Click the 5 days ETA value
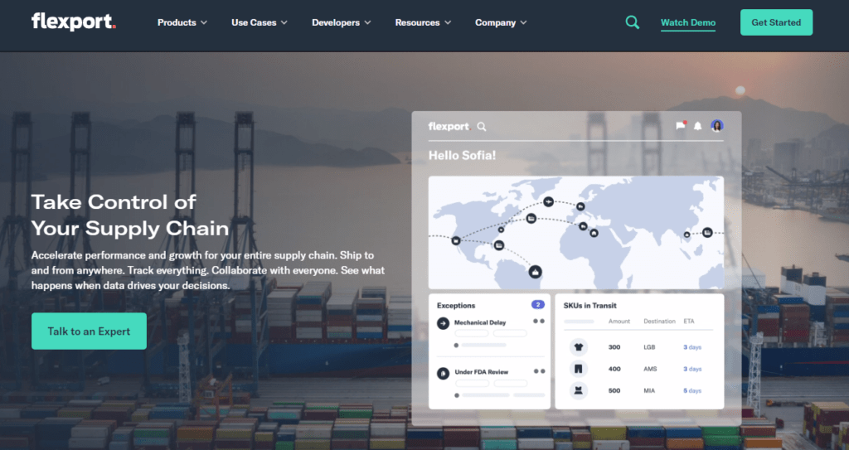 click(692, 390)
